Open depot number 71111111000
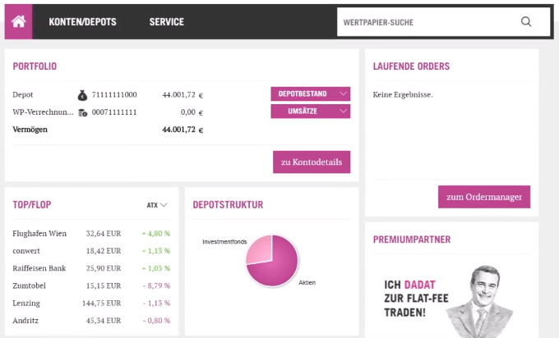The image size is (559, 338). point(114,94)
